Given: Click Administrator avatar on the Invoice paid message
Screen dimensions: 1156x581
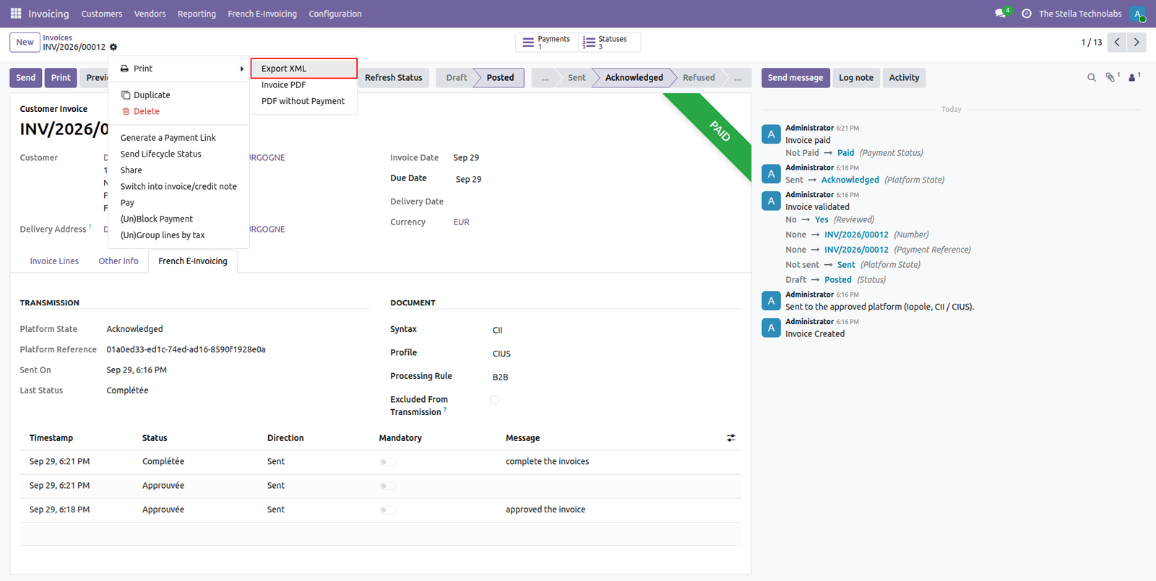Looking at the screenshot, I should click(771, 134).
